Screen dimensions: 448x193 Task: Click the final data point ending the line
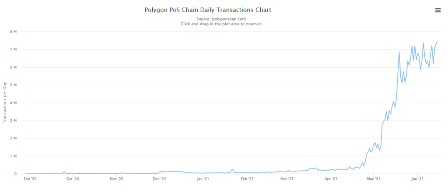tap(437, 42)
